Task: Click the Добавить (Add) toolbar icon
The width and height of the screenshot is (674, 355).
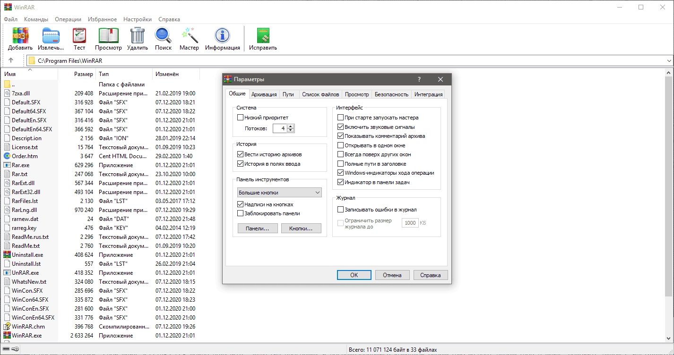Action: pos(20,35)
